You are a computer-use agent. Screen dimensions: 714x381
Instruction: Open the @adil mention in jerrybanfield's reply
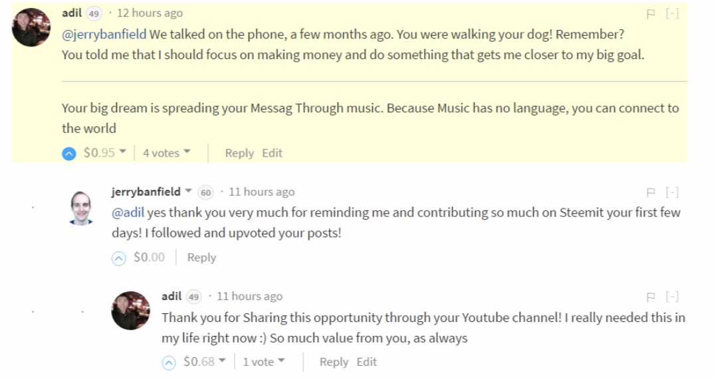pyautogui.click(x=128, y=213)
